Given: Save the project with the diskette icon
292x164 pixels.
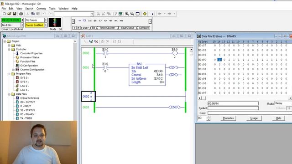Looking at the screenshot, I should tap(14, 14).
